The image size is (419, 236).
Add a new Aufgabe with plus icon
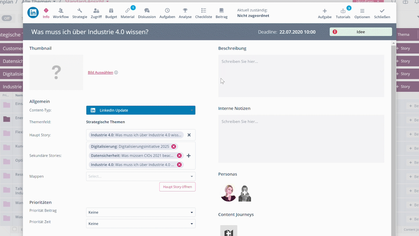point(324,11)
